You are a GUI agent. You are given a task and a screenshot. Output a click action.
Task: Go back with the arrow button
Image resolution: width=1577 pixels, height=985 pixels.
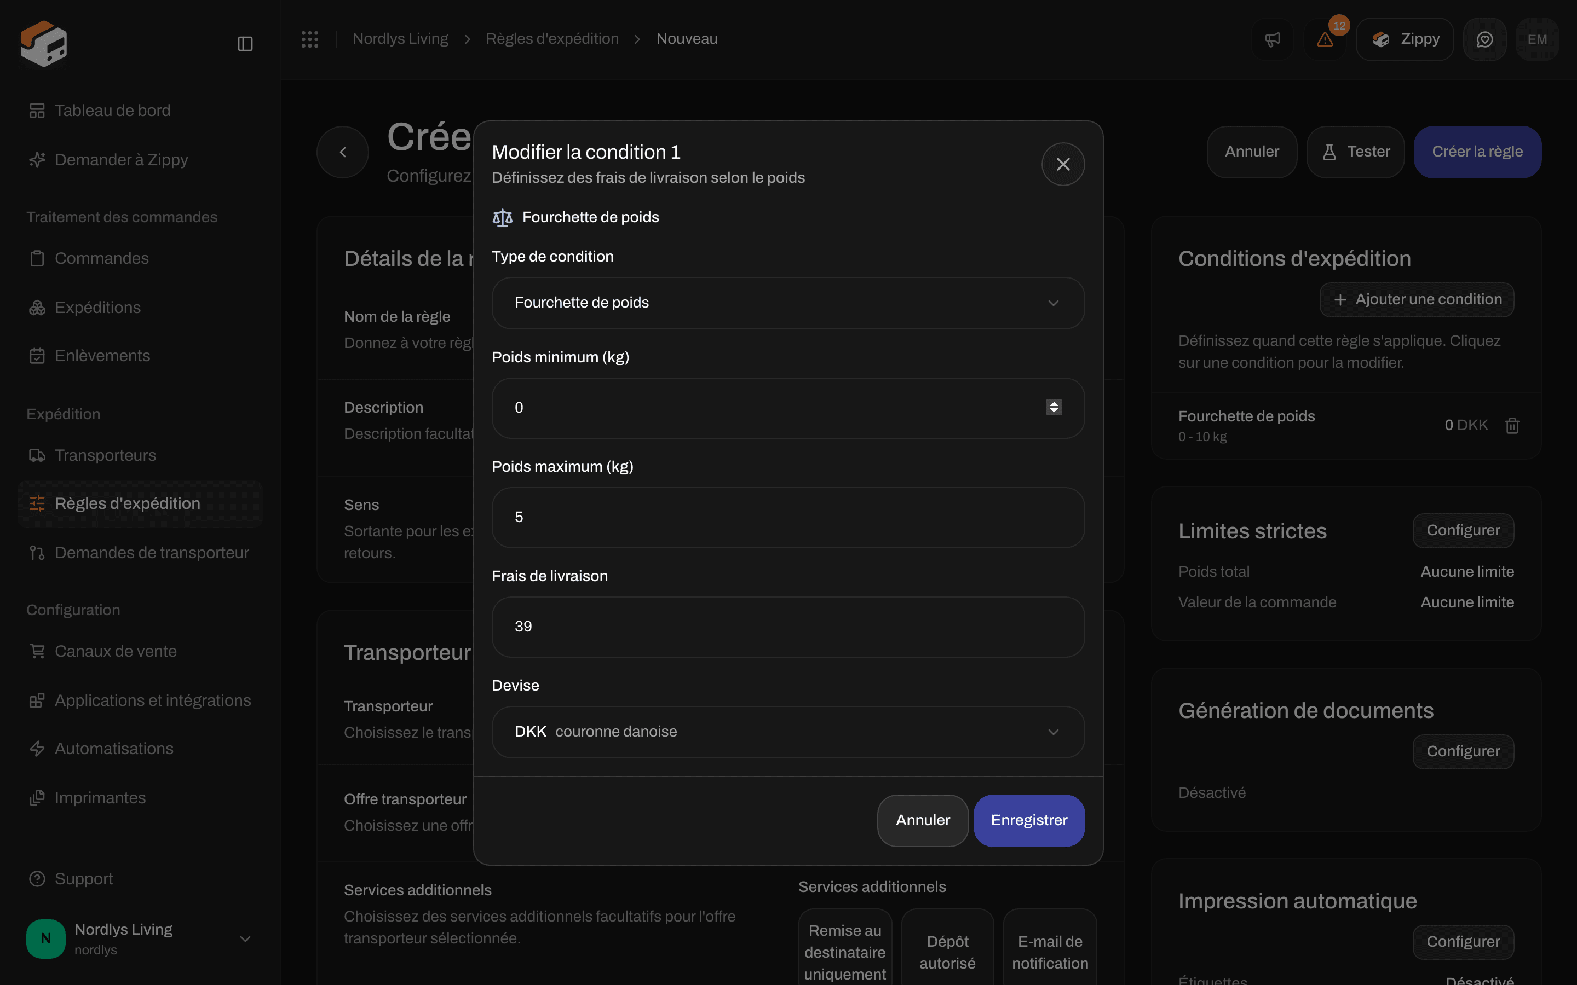(x=343, y=152)
